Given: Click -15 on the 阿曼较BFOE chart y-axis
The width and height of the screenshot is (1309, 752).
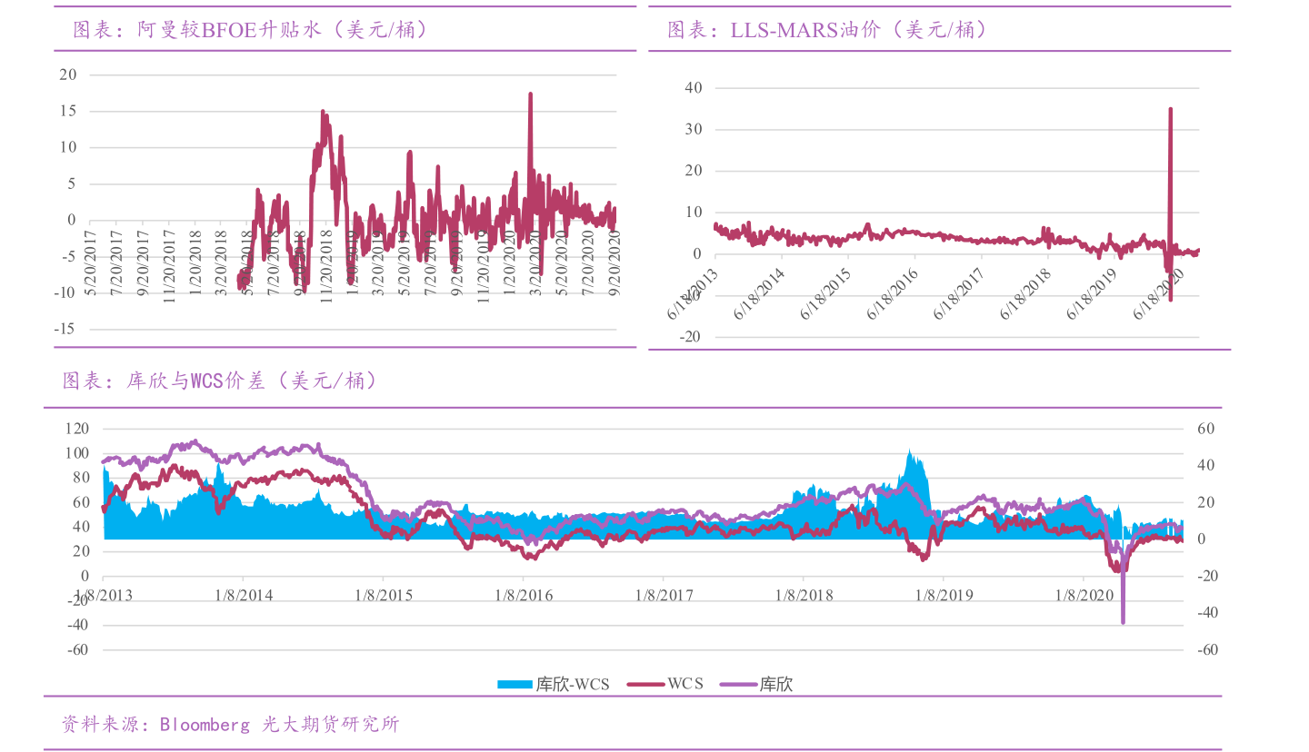Looking at the screenshot, I should [65, 329].
